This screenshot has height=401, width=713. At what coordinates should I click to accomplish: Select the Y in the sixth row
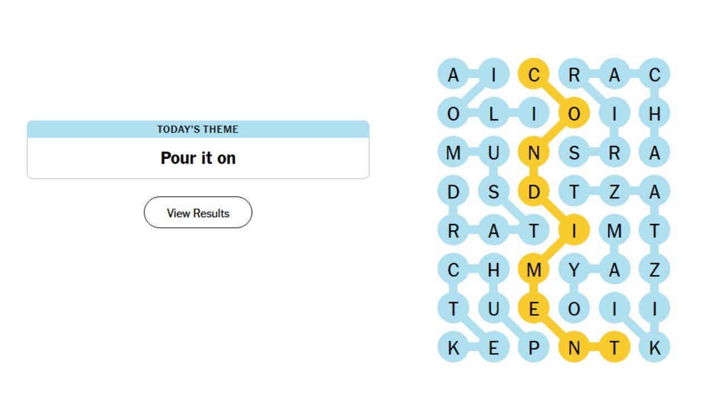pos(574,269)
